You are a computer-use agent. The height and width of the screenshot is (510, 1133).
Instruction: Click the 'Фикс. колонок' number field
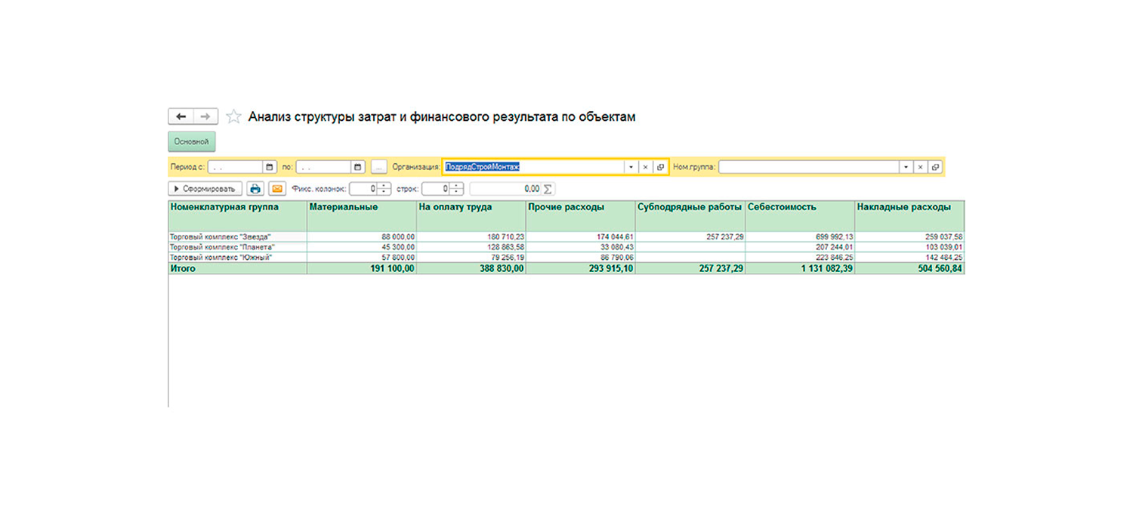coord(363,189)
